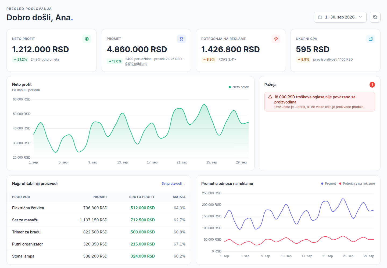Click the dollar icon on Neto profit card
The image size is (387, 268).
[x=87, y=39]
